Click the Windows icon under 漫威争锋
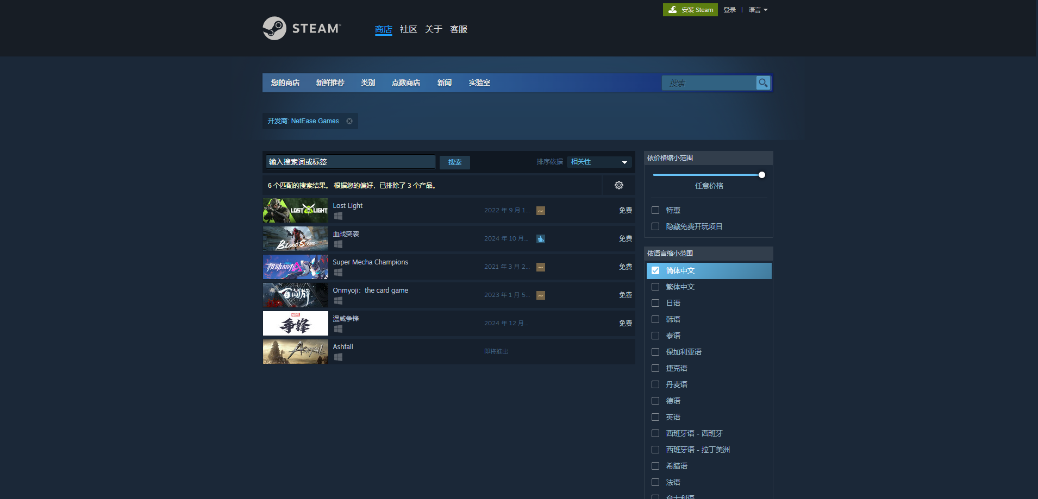 [338, 329]
